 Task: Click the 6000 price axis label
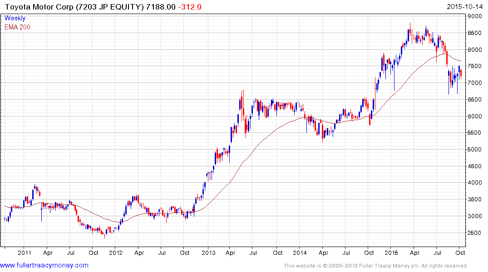pyautogui.click(x=475, y=116)
